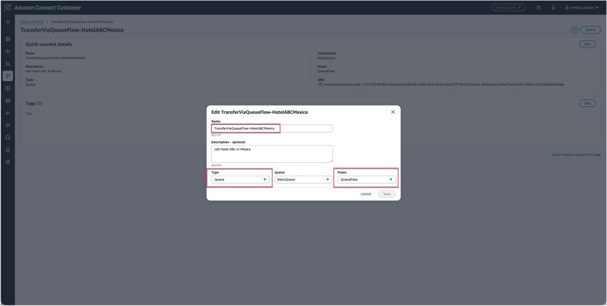Click the refresh icon beside Delete
Screen dimensions: 607x306
[x=574, y=30]
